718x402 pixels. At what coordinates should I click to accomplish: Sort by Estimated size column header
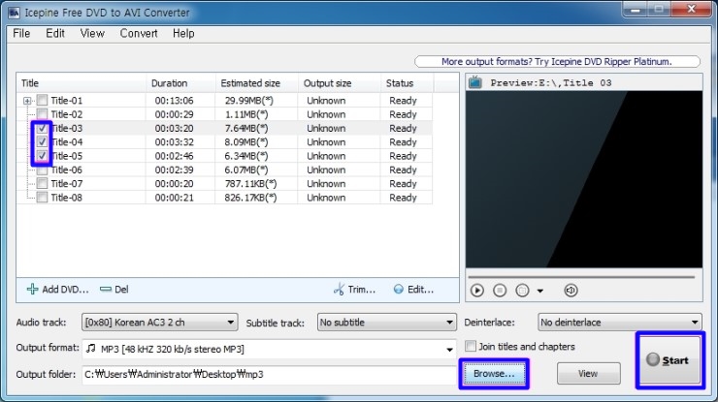point(256,83)
